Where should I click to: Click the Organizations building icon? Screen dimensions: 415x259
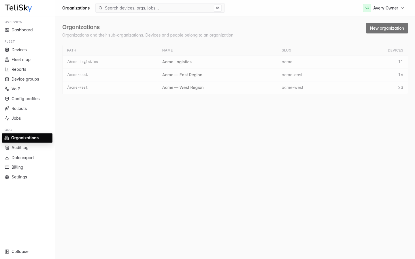click(x=7, y=138)
